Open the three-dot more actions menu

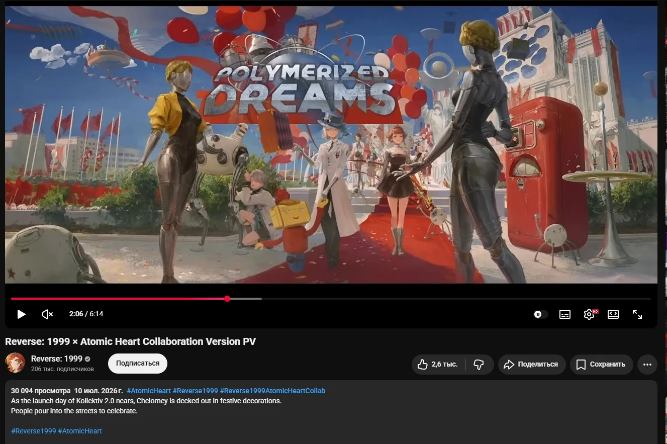(647, 365)
